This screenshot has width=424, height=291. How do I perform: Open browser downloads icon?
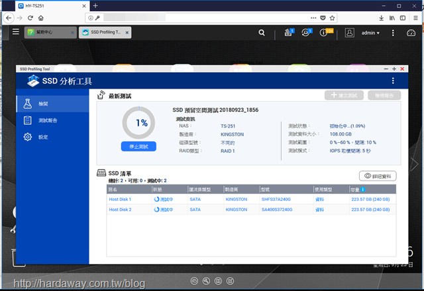[x=382, y=18]
